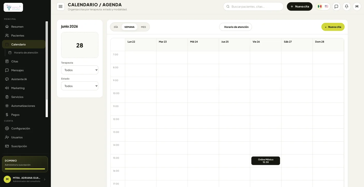
Task: Click the 12:00 time row label
Action: [116, 119]
